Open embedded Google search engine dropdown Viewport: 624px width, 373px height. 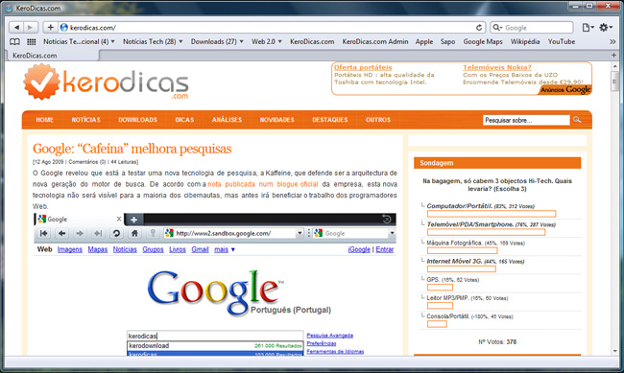392,233
